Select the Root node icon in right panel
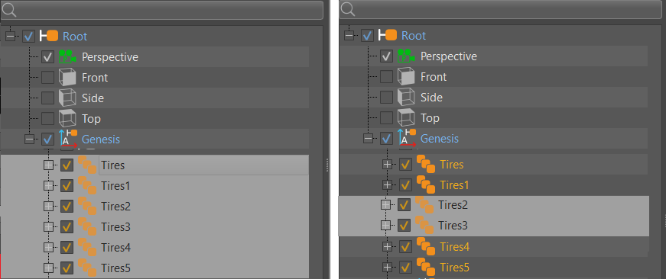This screenshot has height=279, width=666. [388, 36]
